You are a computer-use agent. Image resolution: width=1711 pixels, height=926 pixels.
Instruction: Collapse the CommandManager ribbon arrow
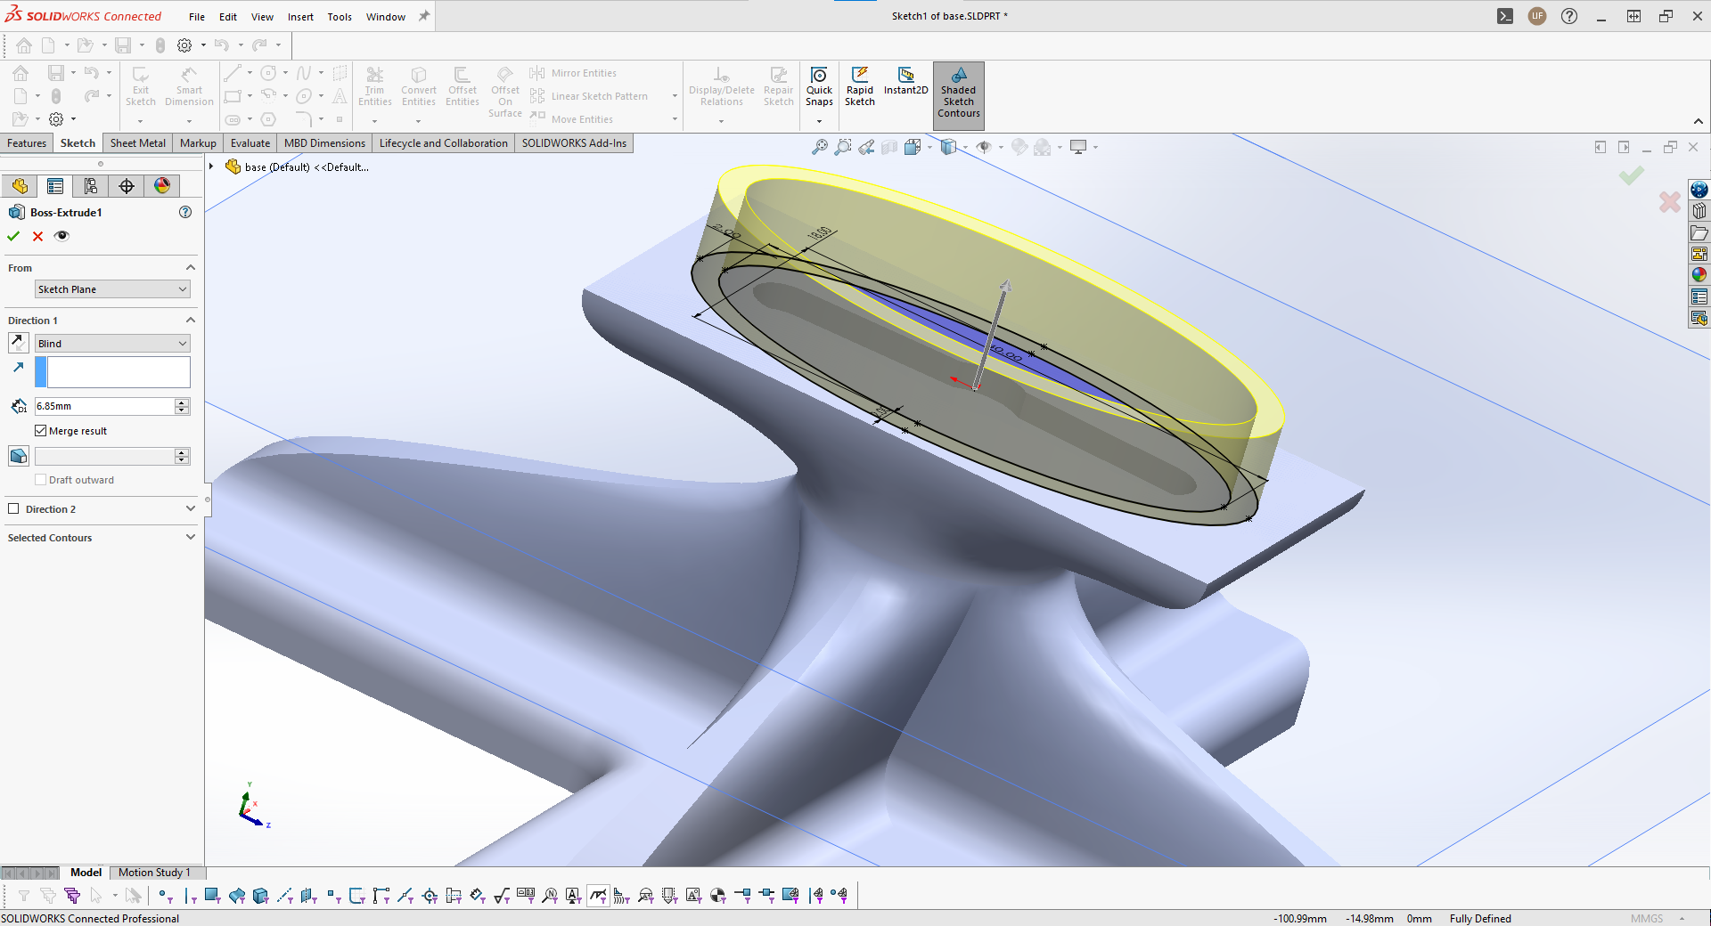[x=1698, y=121]
